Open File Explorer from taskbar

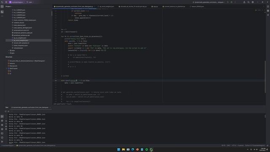coord(124,149)
